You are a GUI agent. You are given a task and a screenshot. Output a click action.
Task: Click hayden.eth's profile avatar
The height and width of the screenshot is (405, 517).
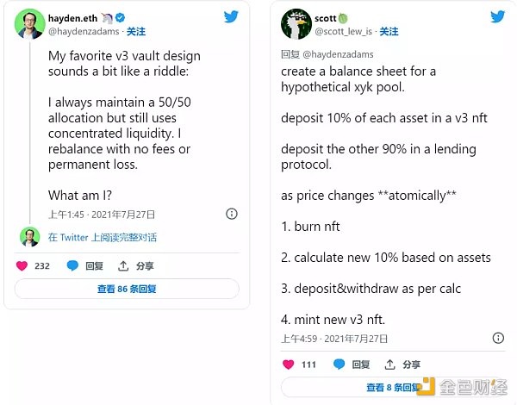(x=30, y=23)
